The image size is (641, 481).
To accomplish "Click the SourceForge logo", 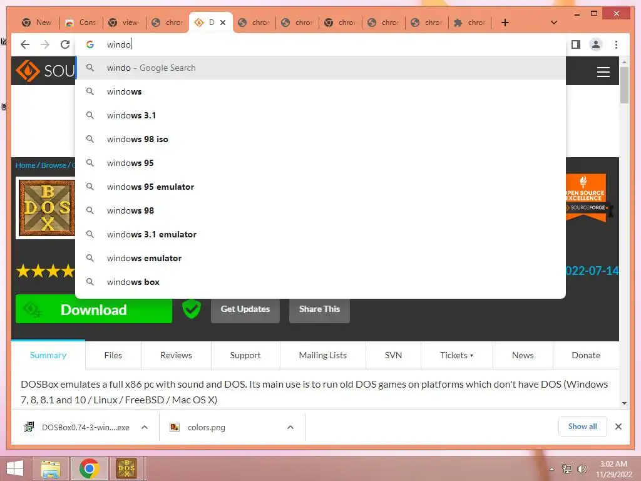I will tap(45, 71).
